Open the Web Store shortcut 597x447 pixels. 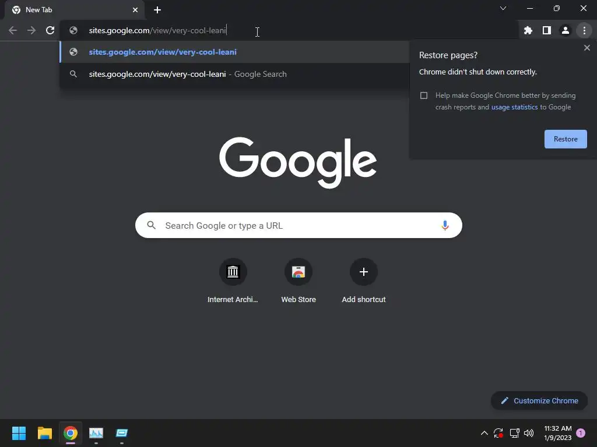(x=298, y=281)
